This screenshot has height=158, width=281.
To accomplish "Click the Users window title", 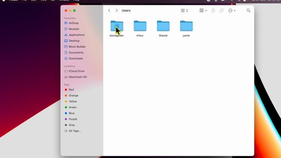I will 126,11.
